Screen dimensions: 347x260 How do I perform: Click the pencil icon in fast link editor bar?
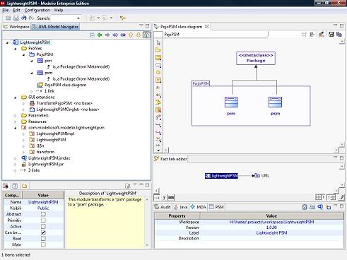[x=341, y=197]
